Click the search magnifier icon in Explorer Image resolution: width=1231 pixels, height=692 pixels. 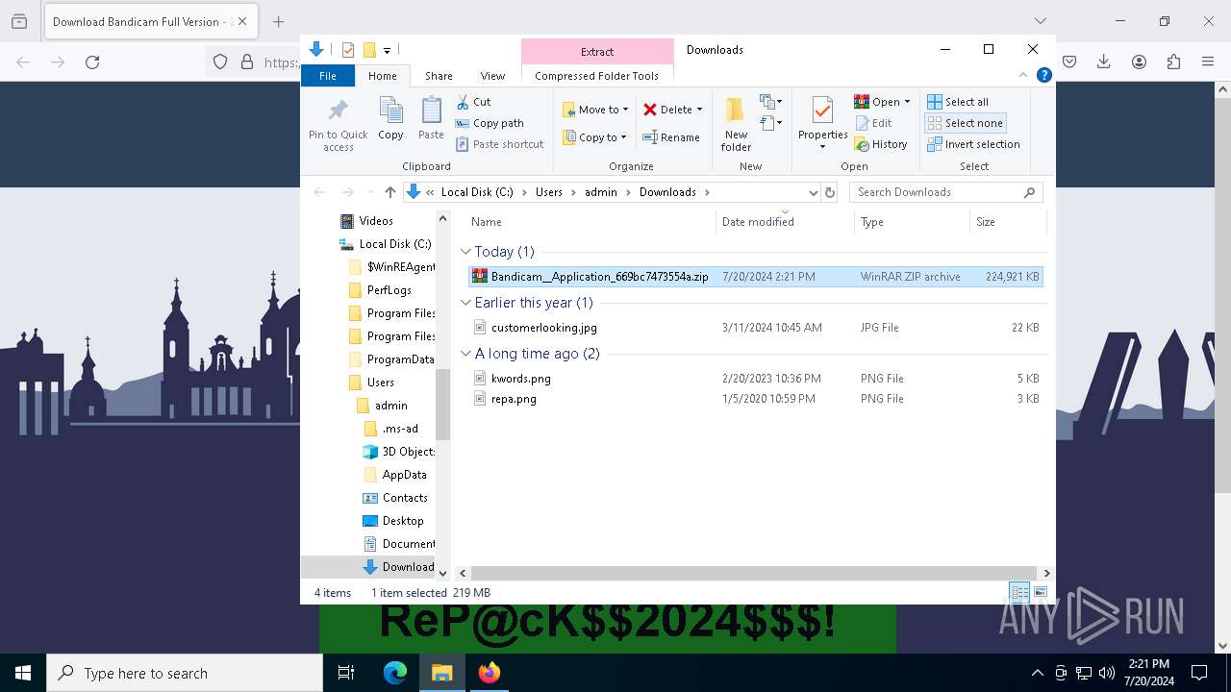pyautogui.click(x=1029, y=192)
